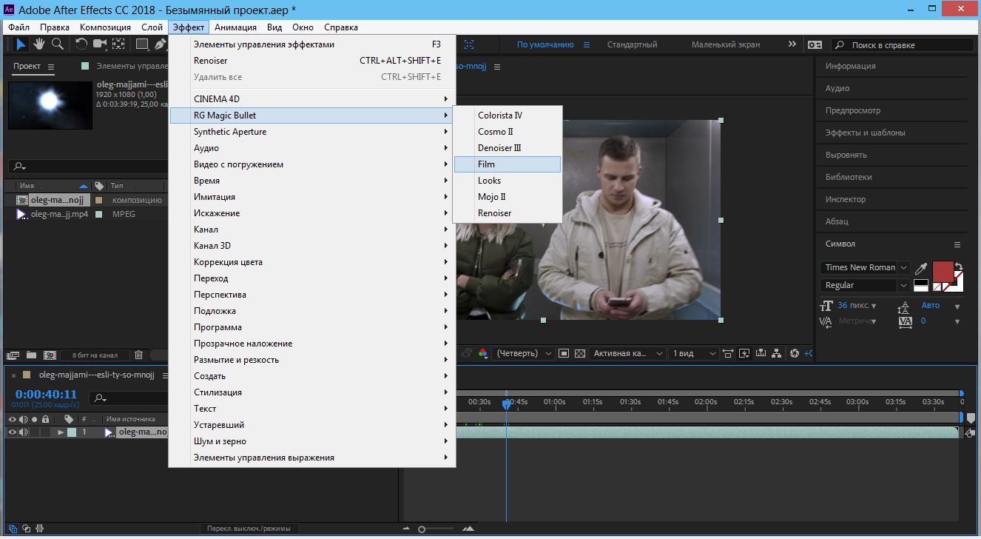Open the Times New Roman font dropdown
981x539 pixels.
tap(903, 267)
